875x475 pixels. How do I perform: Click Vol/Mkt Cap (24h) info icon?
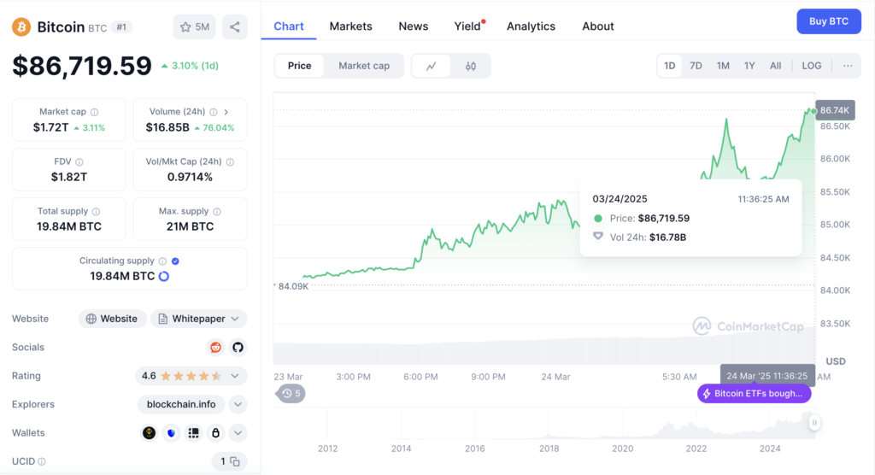coord(230,161)
